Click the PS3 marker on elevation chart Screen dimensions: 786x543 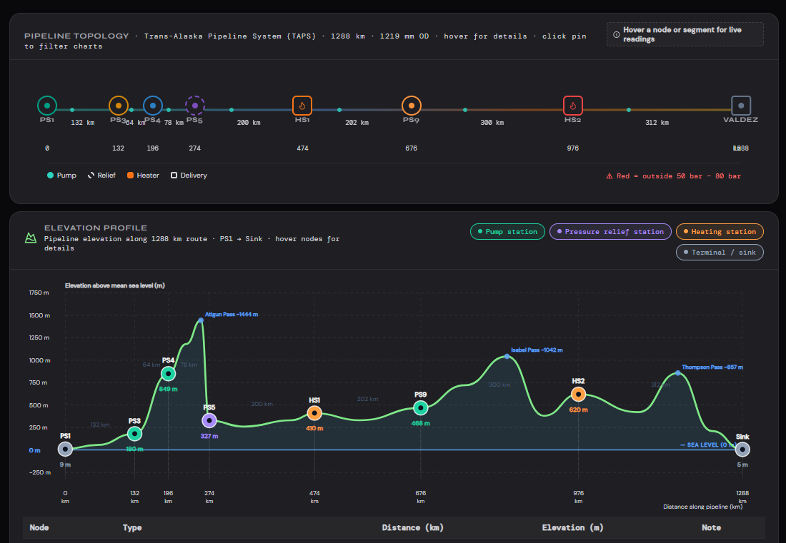click(x=134, y=433)
